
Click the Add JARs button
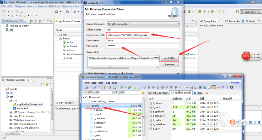(x=170, y=58)
